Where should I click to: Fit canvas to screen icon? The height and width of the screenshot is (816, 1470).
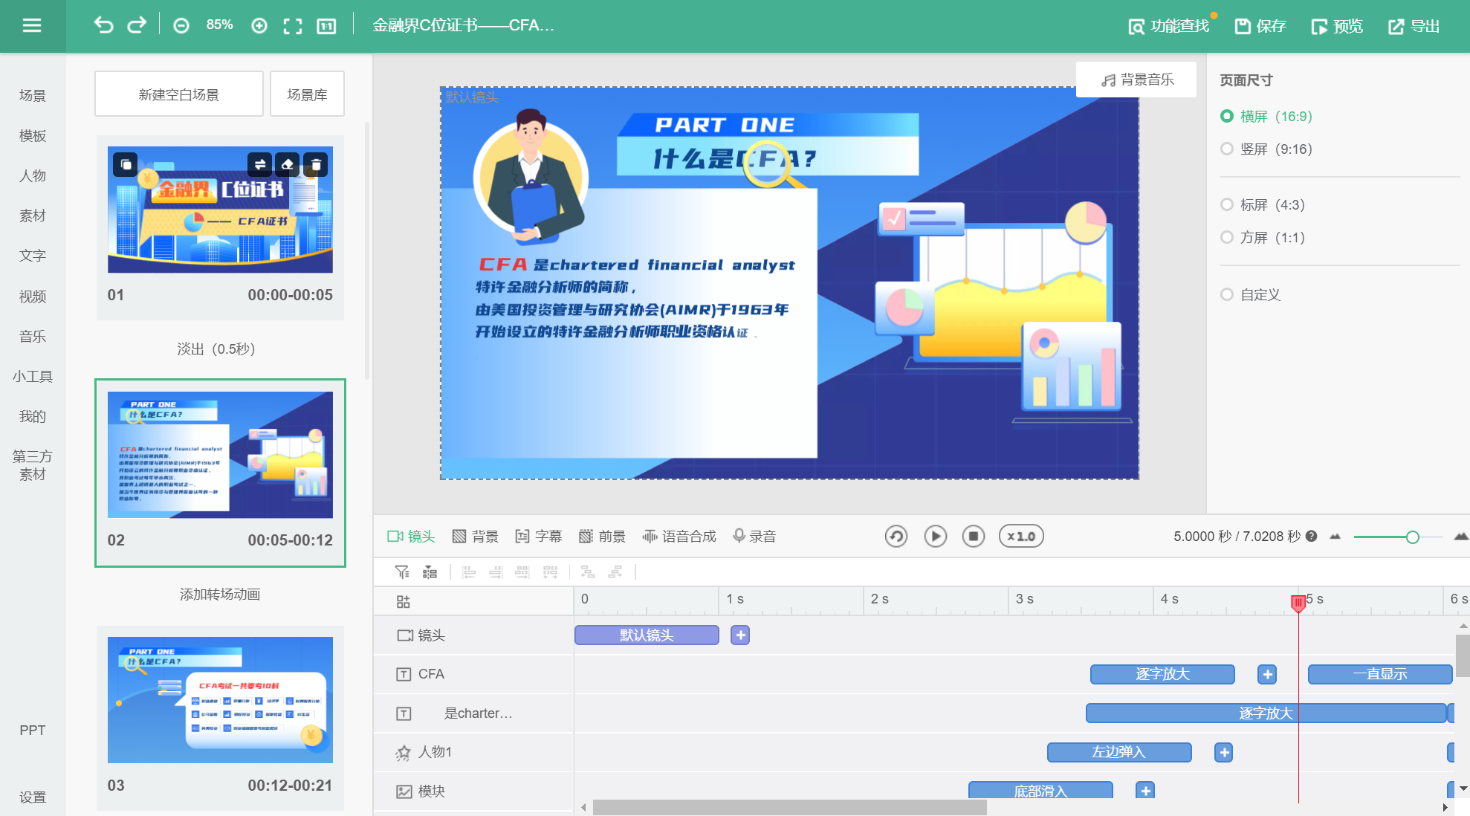pos(293,26)
